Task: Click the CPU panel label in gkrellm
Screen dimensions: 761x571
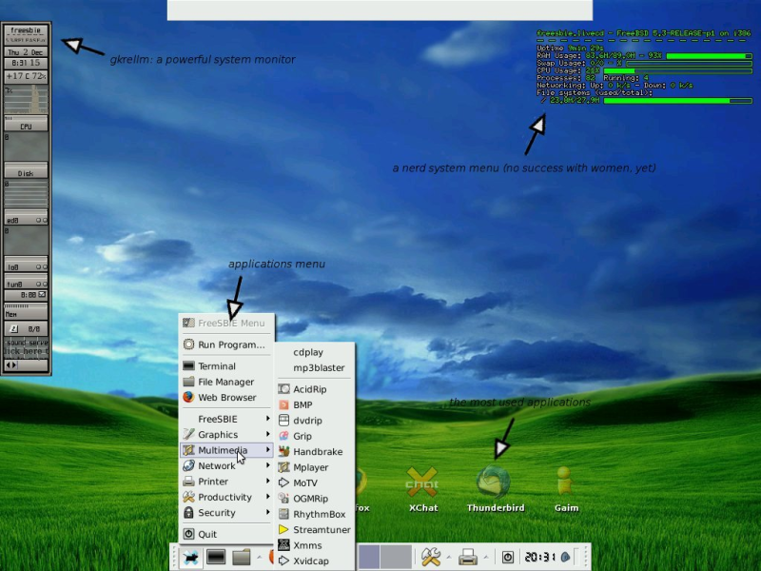Action: click(27, 126)
